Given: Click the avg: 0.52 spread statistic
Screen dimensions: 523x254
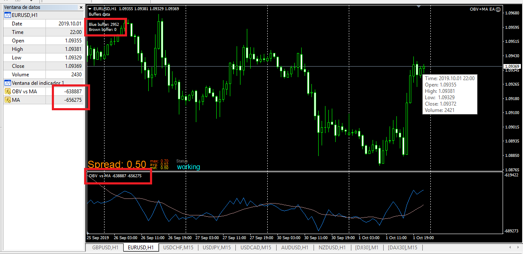Looking at the screenshot, I should tap(159, 165).
